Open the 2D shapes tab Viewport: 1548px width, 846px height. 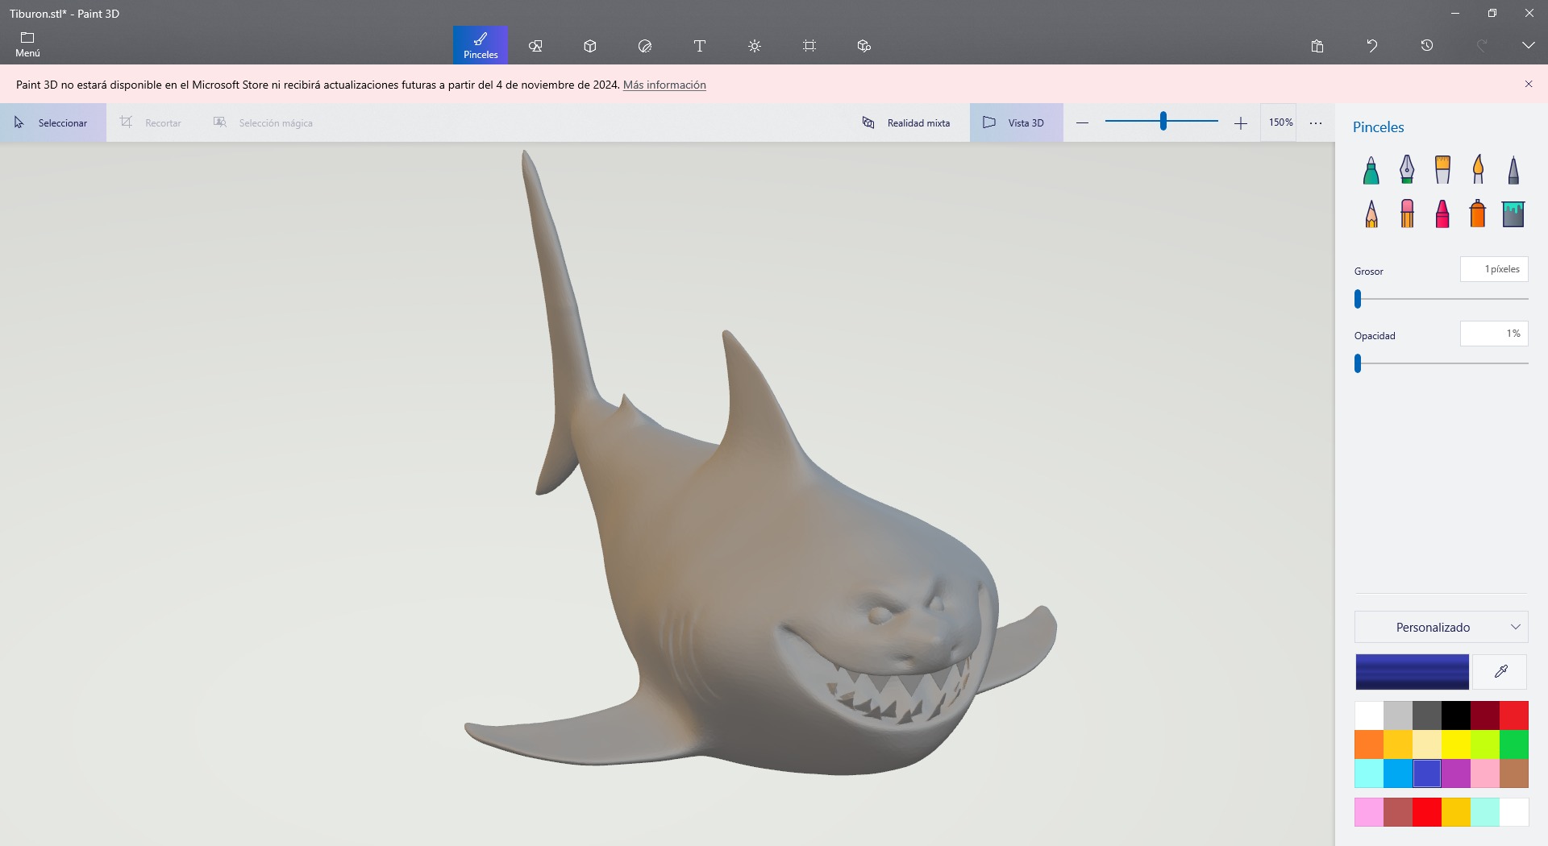[x=535, y=46]
